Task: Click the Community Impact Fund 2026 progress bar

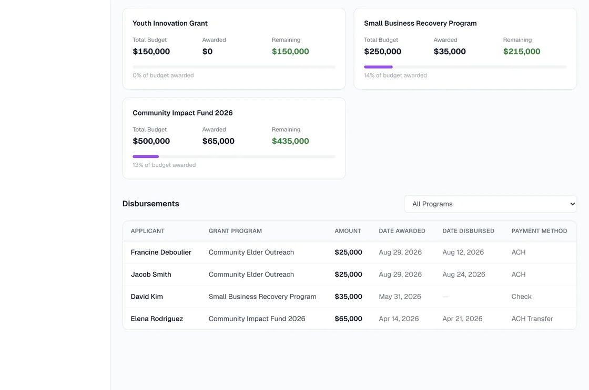Action: point(233,157)
